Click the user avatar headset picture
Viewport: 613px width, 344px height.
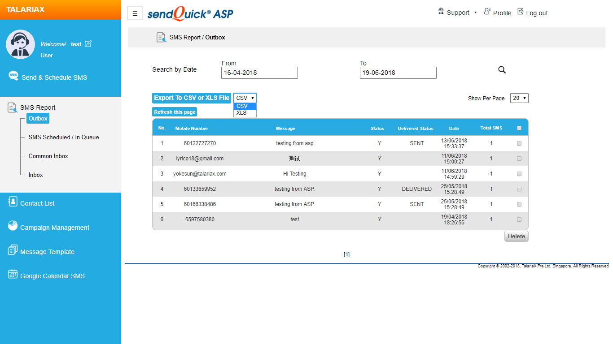coord(20,44)
